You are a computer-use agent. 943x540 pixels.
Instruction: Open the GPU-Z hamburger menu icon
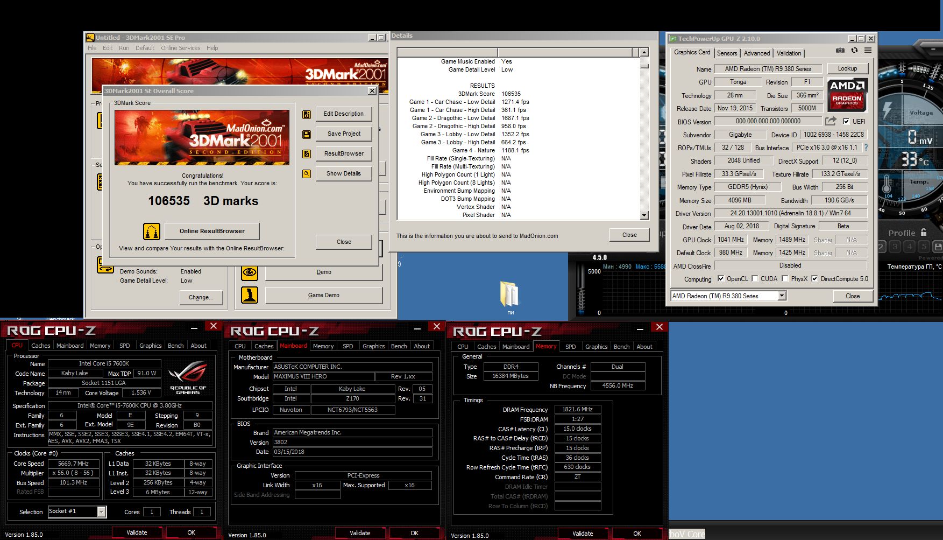(868, 51)
